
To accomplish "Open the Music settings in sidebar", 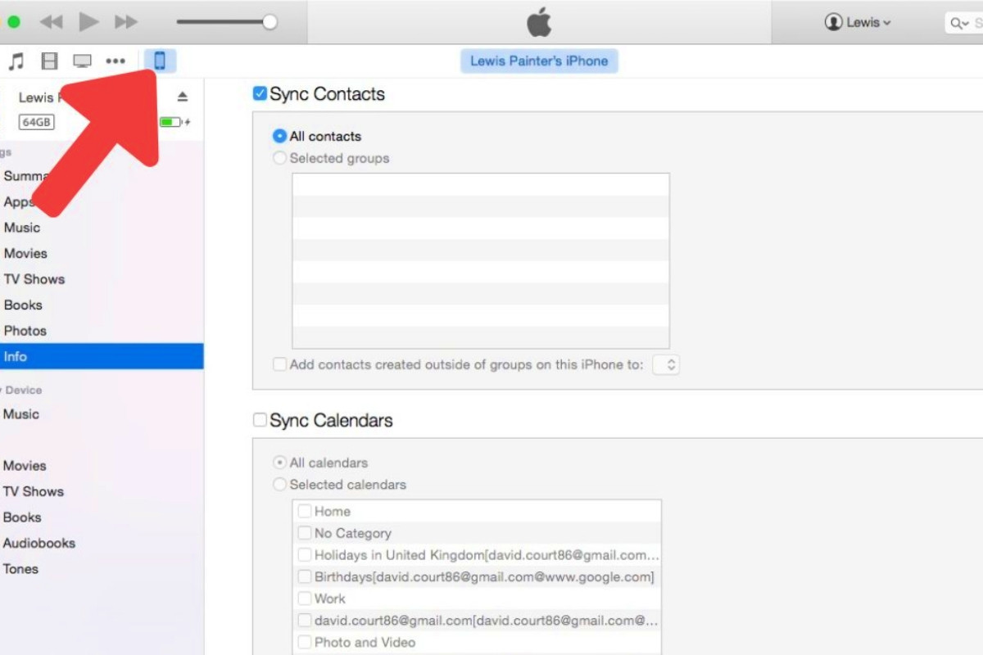I will coord(22,227).
